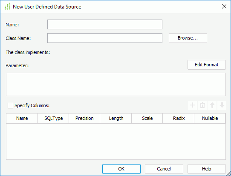The image size is (231, 176).
Task: Click the 'Parameter:' label
Action: pos(17,65)
